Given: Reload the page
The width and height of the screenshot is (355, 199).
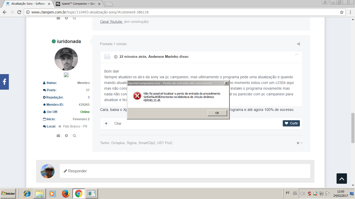Looking at the screenshot, I should 19,12.
